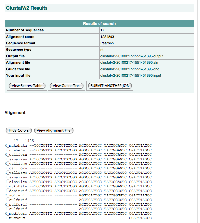Open the clustalw2 .dnd guide tree link
Image resolution: width=200 pixels, height=223 pixels.
pos(130,69)
